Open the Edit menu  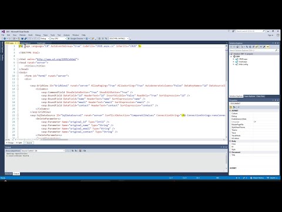click(x=8, y=35)
